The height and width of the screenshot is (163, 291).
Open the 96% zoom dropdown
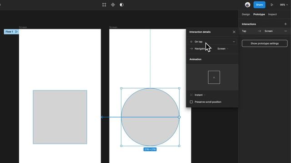pos(284,5)
